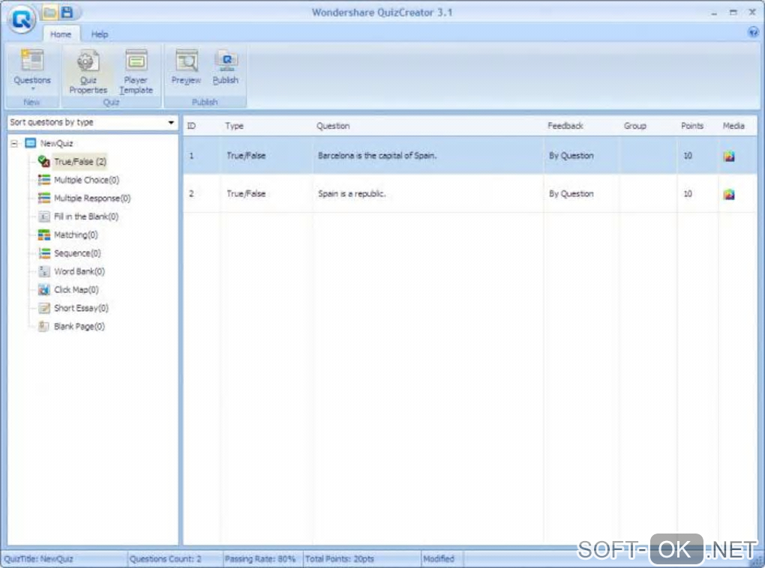Screen dimensions: 765x568
Task: Click the 10 points value in row 1
Action: coord(688,156)
